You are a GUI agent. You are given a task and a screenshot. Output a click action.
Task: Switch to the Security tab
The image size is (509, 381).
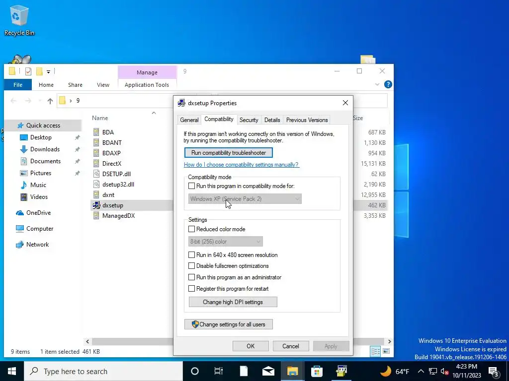tap(249, 120)
